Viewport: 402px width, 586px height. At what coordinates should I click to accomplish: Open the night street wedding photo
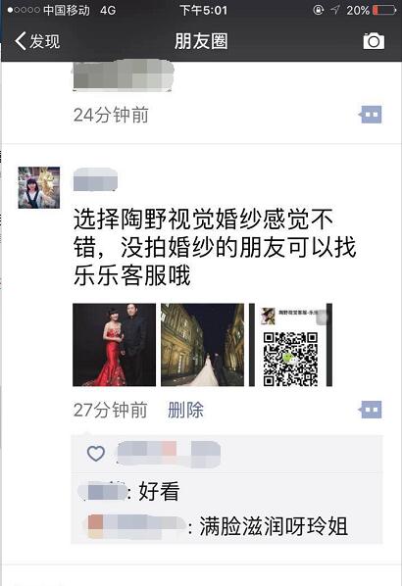202,345
